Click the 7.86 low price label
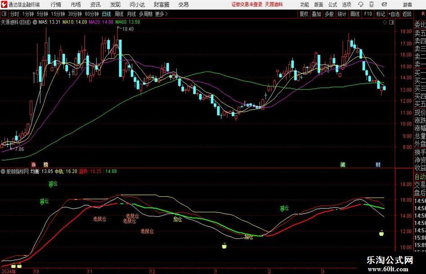The height and width of the screenshot is (274, 426). tap(19, 149)
